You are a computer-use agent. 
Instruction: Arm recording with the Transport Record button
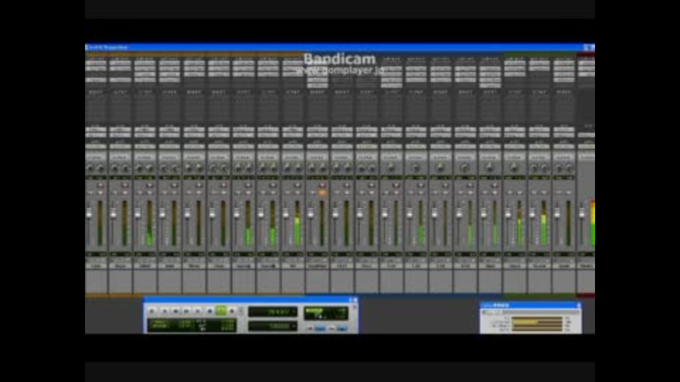[x=232, y=311]
